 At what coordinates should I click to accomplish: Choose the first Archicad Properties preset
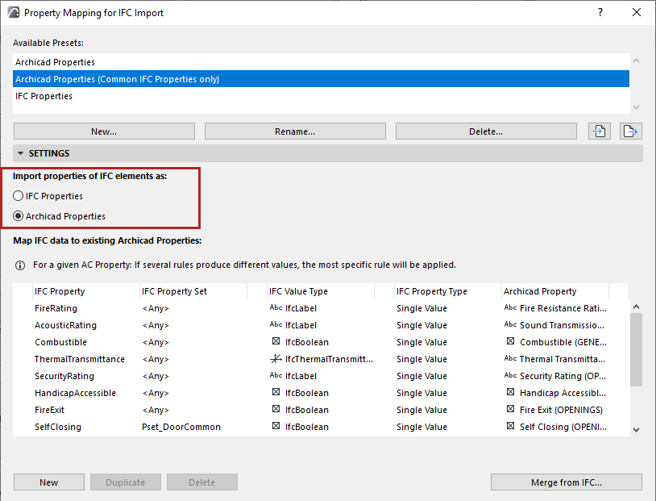coord(55,62)
